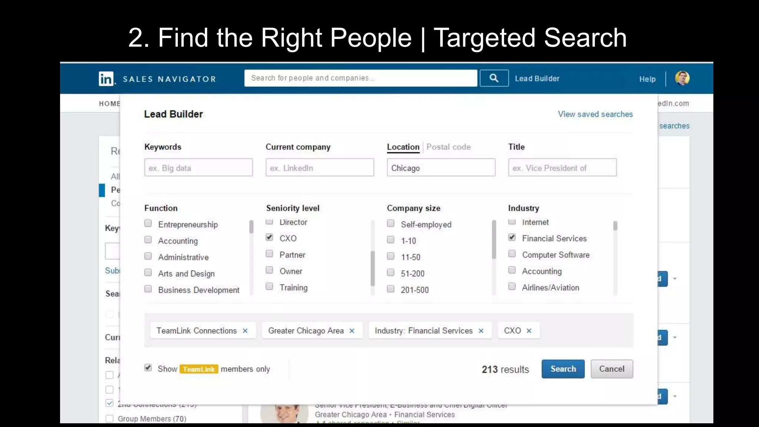The height and width of the screenshot is (427, 759).
Task: Open the user profile avatar
Action: pyautogui.click(x=682, y=78)
